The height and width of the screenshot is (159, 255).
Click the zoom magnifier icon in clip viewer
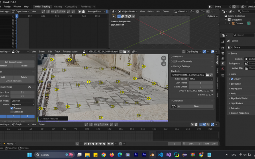(163, 58)
